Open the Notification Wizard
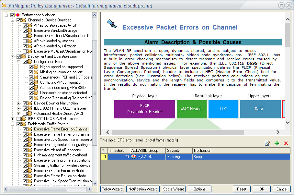This screenshot has height=195, width=294. pyautogui.click(x=143, y=189)
